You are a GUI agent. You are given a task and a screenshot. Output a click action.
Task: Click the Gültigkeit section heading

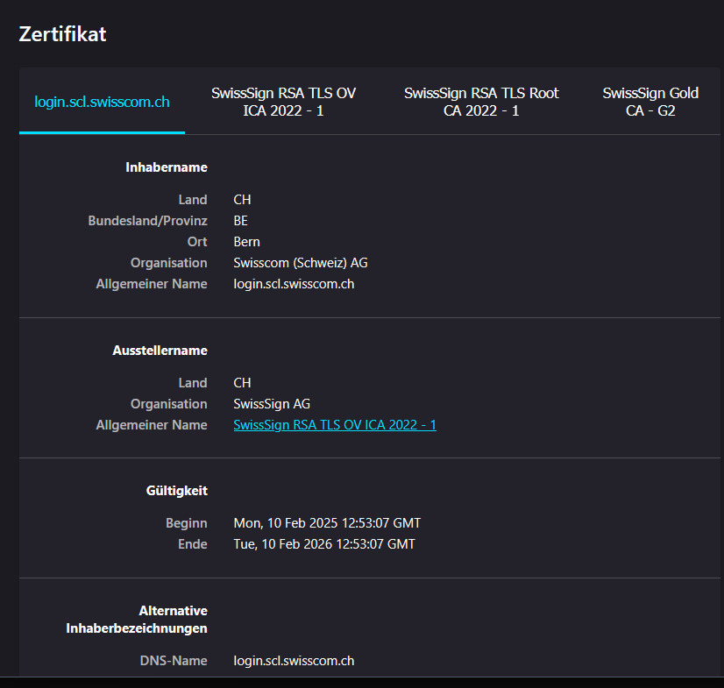click(178, 490)
